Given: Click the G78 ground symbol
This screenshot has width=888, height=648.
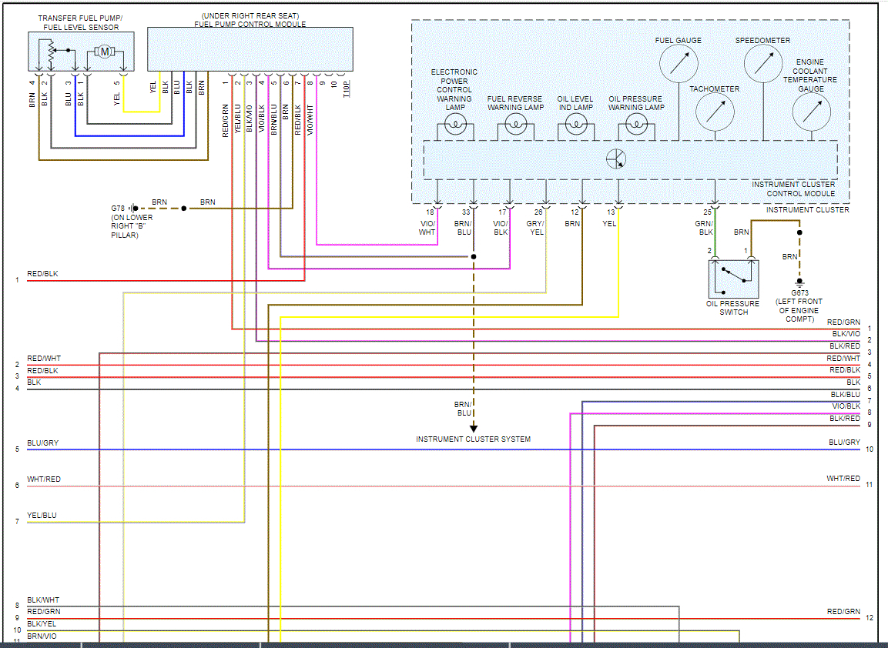Looking at the screenshot, I should tap(132, 209).
